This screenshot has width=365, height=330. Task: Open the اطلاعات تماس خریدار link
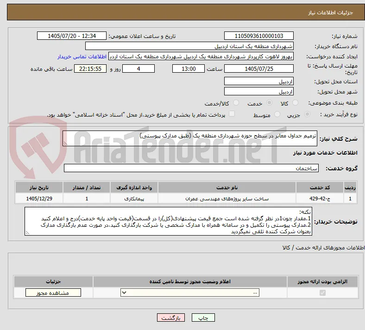pyautogui.click(x=82, y=56)
